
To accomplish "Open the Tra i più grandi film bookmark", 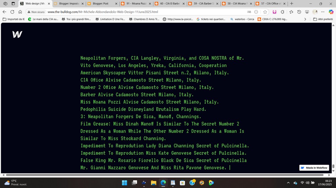I will pos(77,19).
